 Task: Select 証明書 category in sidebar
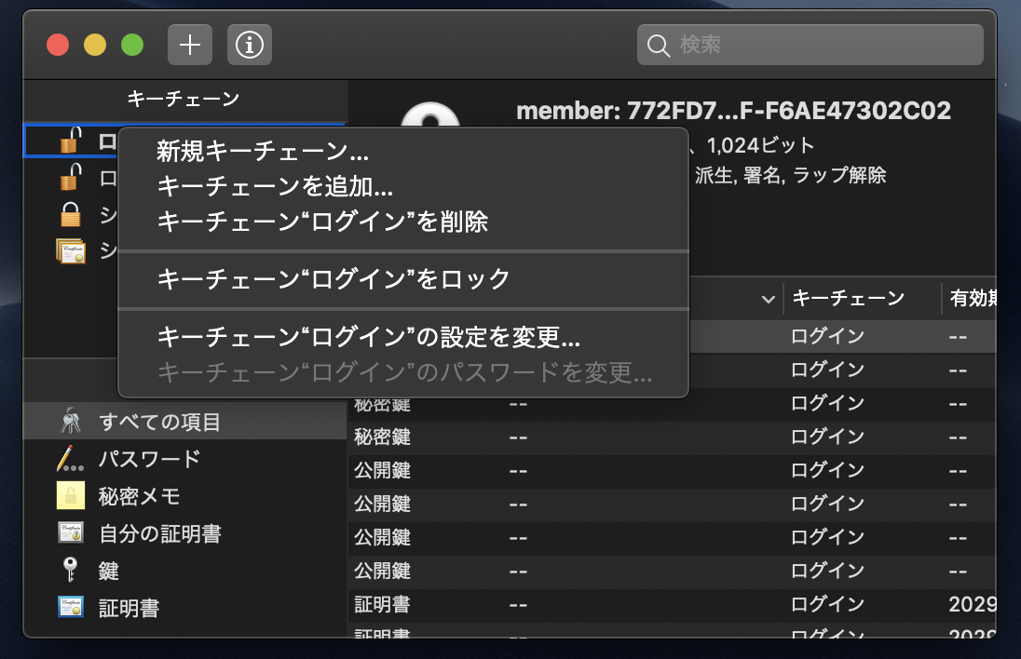pyautogui.click(x=185, y=607)
